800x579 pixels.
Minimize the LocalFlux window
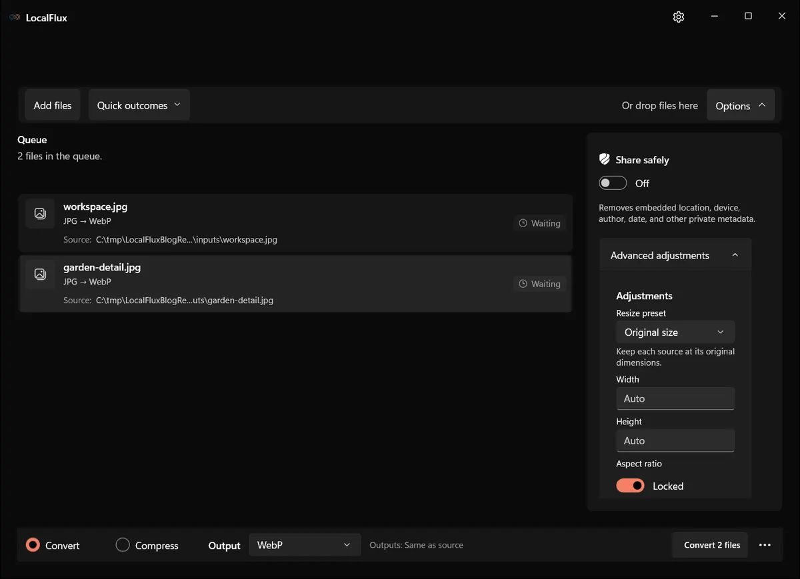click(714, 17)
